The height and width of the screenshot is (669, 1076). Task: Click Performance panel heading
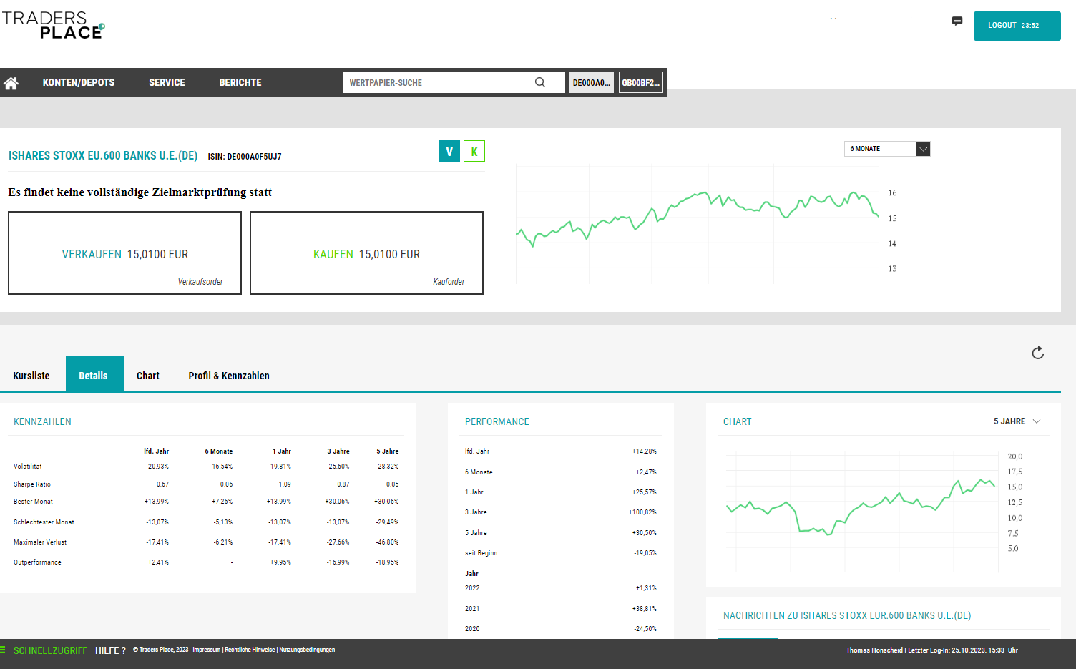click(497, 421)
